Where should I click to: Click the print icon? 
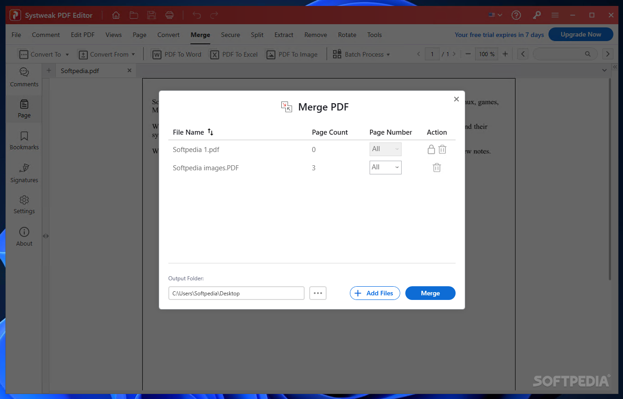pos(169,15)
